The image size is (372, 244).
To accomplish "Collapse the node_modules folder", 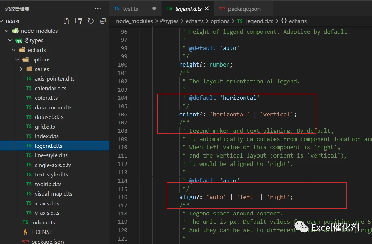I will tap(7, 31).
